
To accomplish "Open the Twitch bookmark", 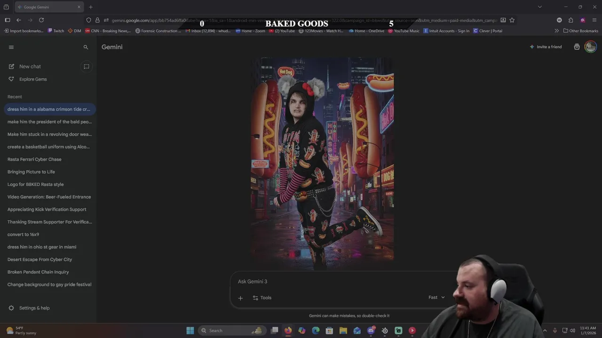I will click(56, 31).
